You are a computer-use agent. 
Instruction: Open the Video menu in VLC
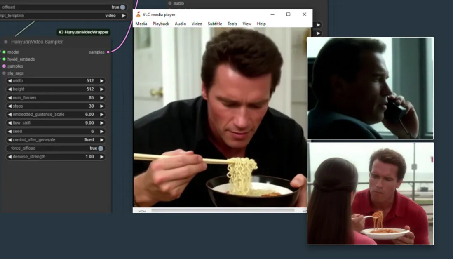point(197,24)
